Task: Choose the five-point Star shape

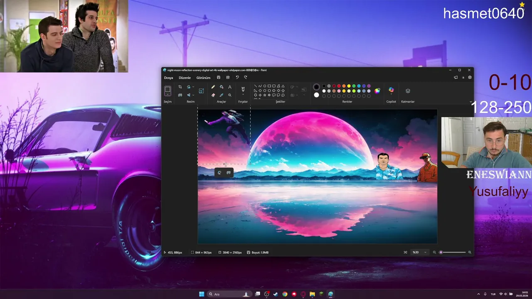Action: [265, 95]
